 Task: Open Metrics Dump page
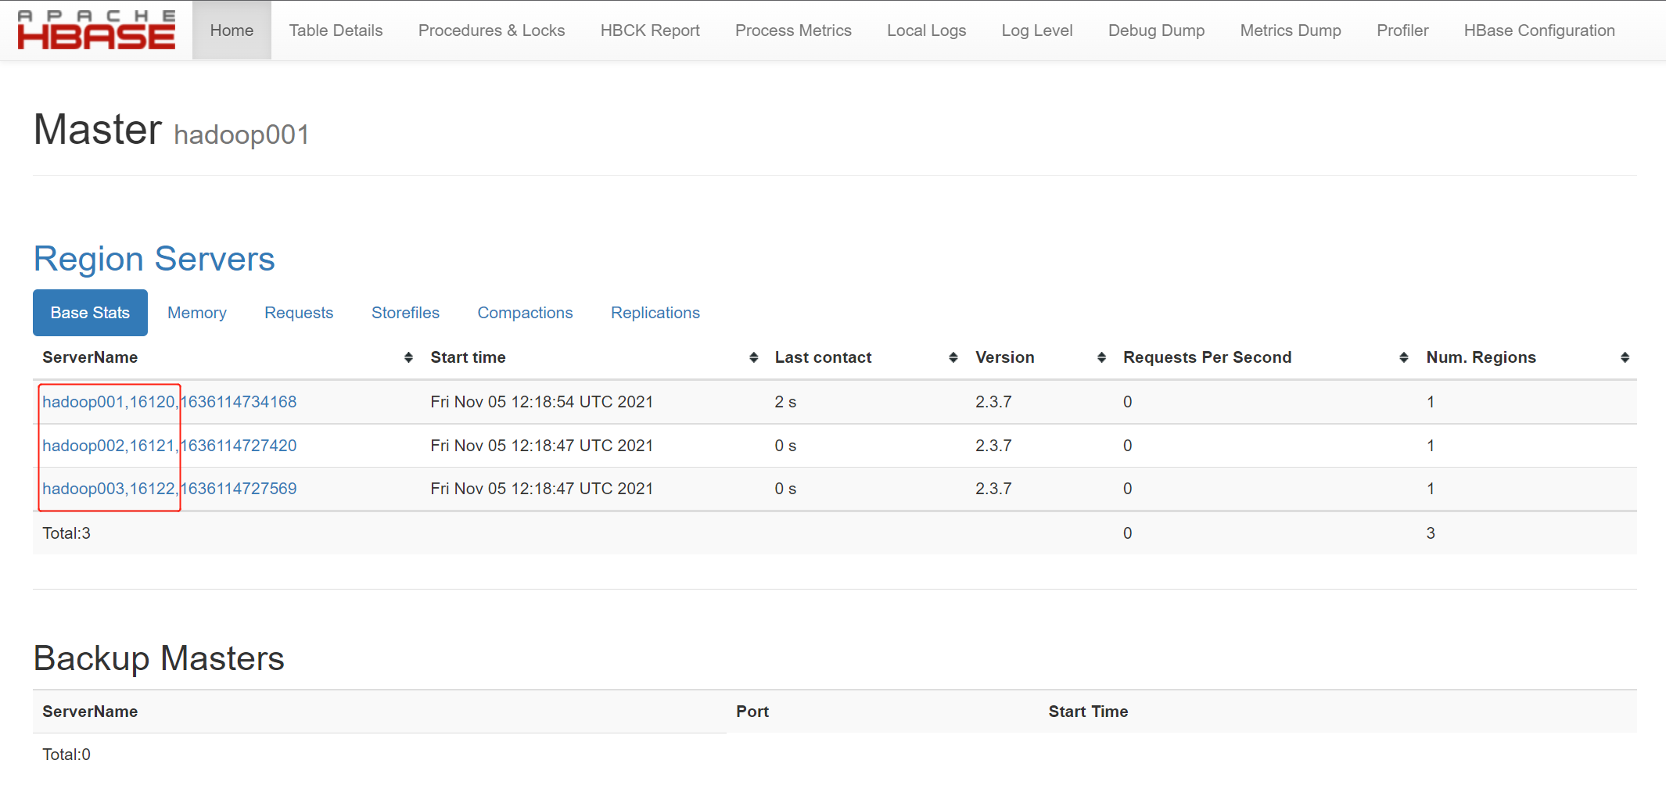[1291, 30]
